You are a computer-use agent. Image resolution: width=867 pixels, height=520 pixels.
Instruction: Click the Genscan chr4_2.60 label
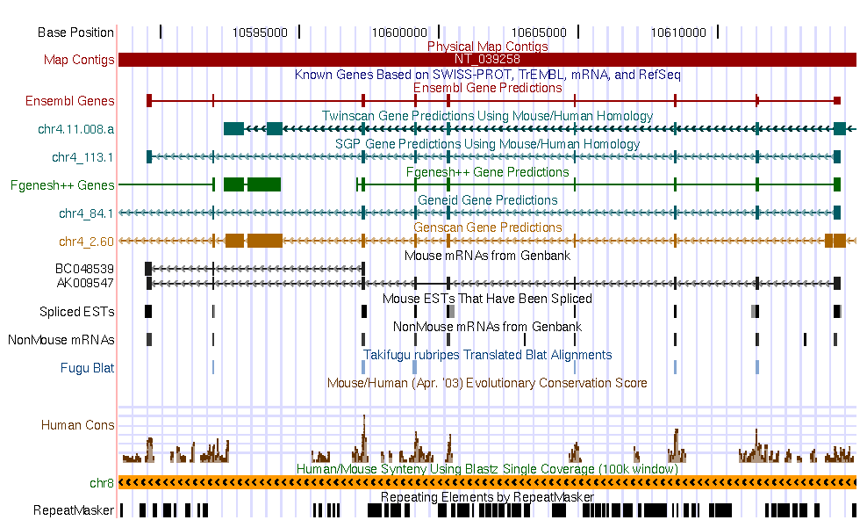coord(87,242)
